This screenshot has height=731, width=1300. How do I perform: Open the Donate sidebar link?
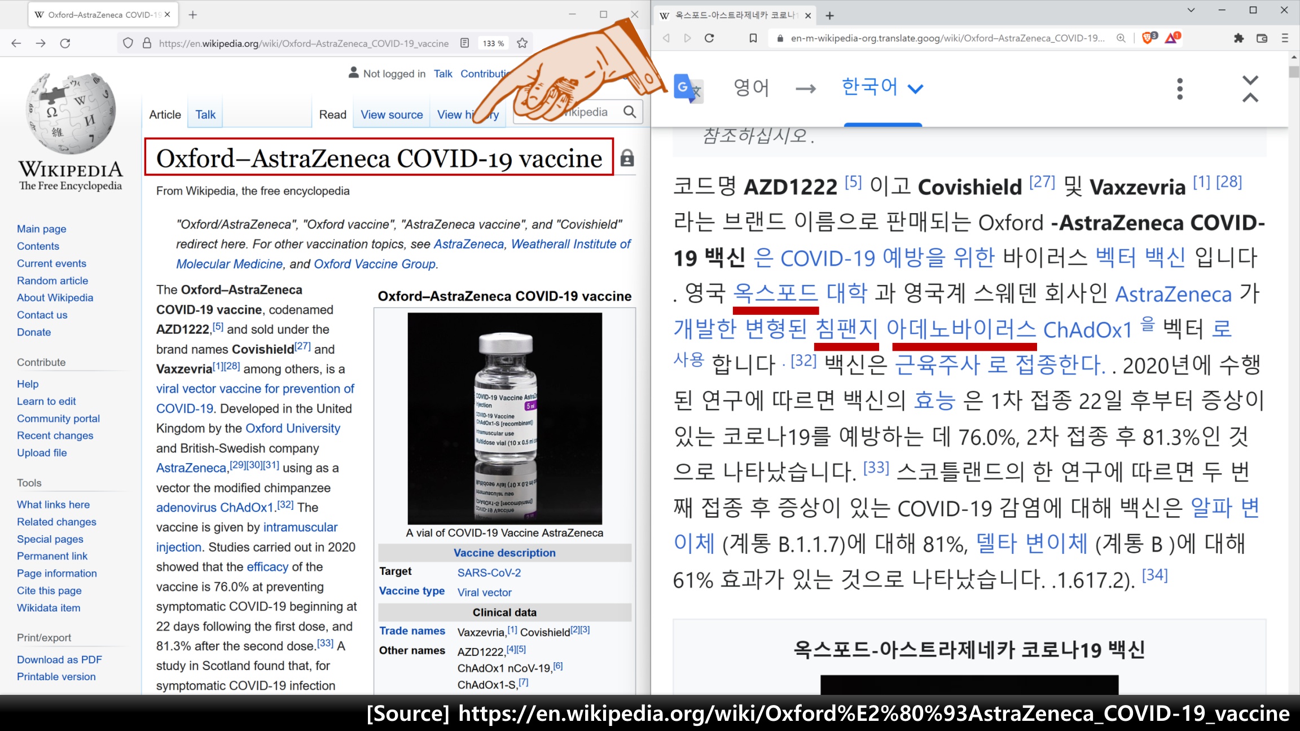pyautogui.click(x=34, y=332)
